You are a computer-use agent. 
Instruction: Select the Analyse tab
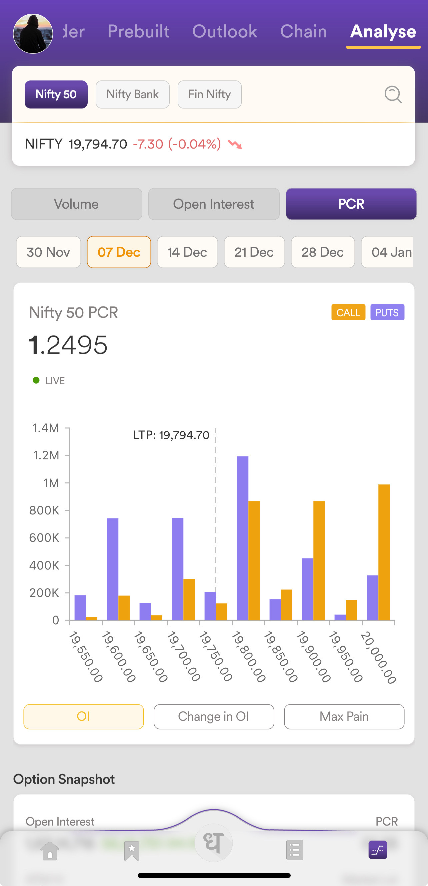[383, 32]
